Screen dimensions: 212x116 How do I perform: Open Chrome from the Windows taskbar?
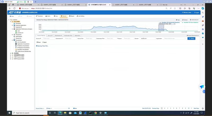95,113
